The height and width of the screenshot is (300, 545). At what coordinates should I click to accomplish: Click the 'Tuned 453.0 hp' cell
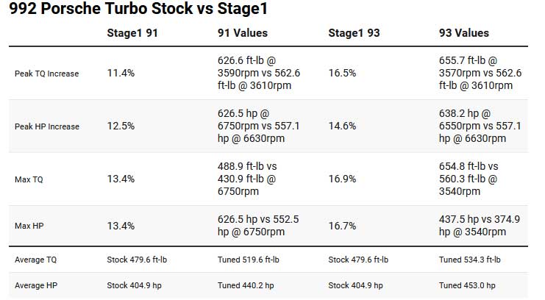[x=467, y=285]
